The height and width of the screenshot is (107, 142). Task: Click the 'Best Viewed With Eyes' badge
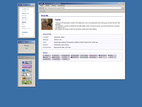27,78
